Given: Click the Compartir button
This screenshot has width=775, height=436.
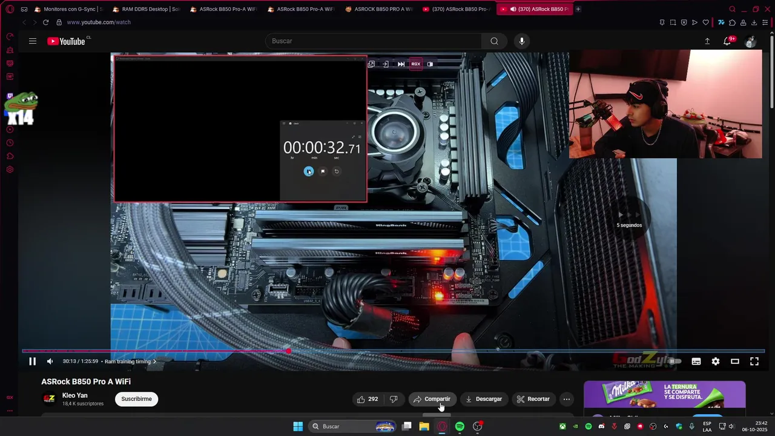Looking at the screenshot, I should pos(432,399).
